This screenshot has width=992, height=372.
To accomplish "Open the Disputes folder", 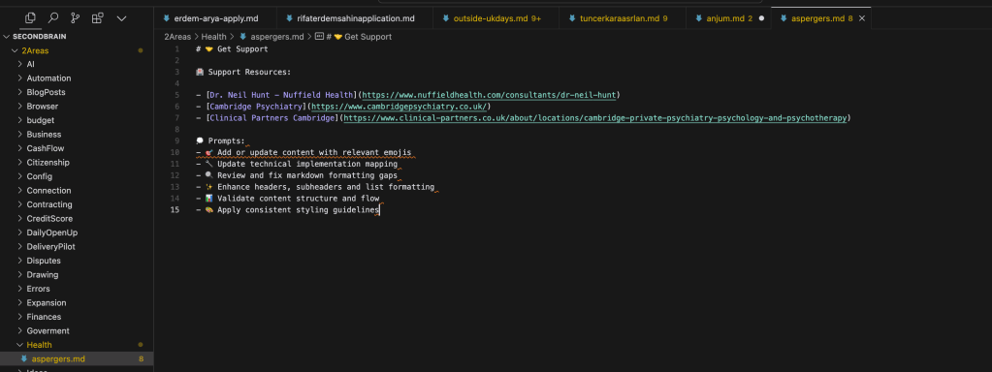I will click(x=44, y=261).
